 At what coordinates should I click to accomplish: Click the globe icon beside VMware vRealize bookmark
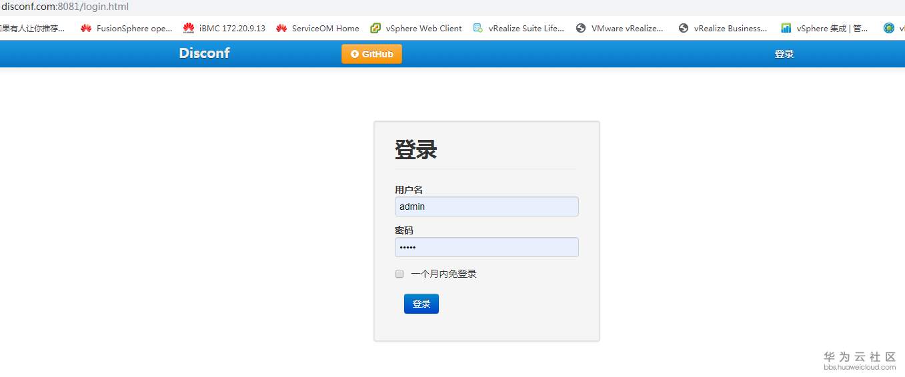[581, 28]
